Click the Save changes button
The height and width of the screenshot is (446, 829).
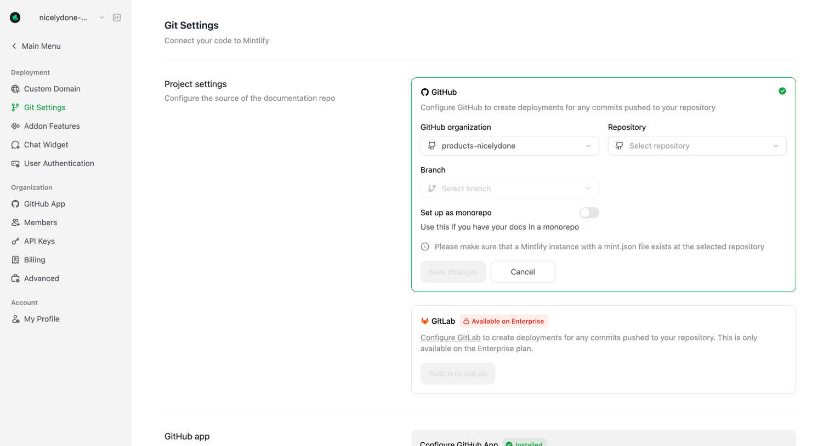[x=453, y=272]
